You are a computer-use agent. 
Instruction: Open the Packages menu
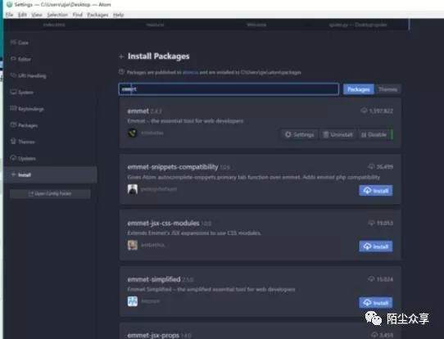point(97,15)
